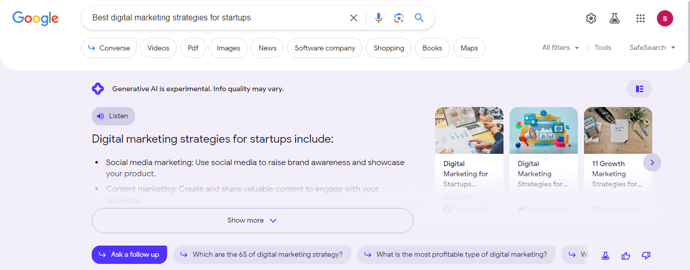Click the Ask a follow up button
The width and height of the screenshot is (690, 270).
point(129,254)
